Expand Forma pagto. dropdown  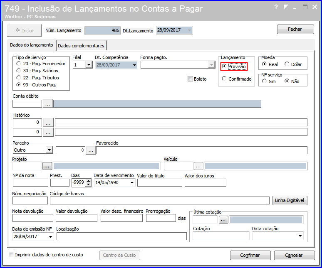211,65
